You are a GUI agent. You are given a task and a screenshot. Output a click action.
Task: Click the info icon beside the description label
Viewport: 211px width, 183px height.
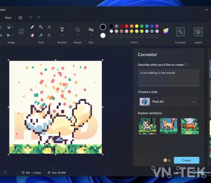tap(186, 65)
